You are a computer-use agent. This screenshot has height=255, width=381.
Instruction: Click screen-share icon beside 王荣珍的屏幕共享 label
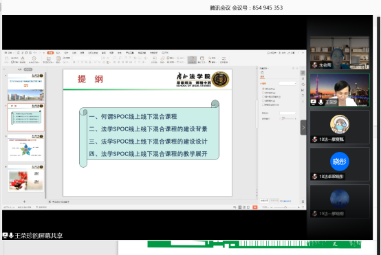[5, 235]
